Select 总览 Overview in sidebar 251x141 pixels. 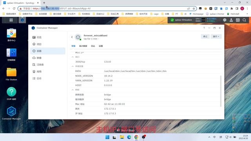point(48,37)
